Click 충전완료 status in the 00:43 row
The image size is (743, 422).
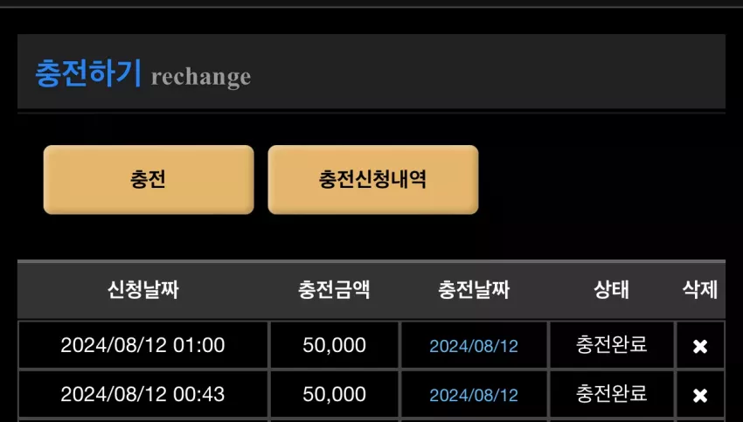coord(611,393)
